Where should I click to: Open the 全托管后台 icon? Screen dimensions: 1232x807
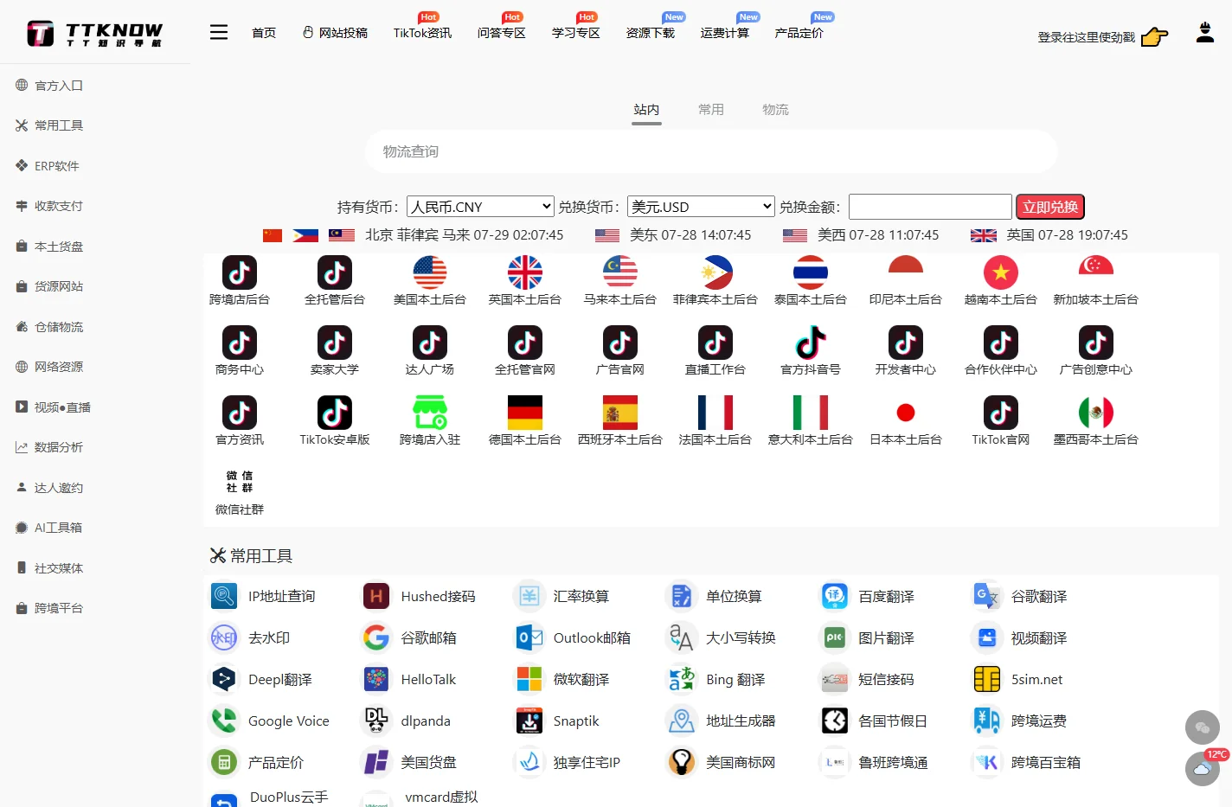tap(335, 272)
